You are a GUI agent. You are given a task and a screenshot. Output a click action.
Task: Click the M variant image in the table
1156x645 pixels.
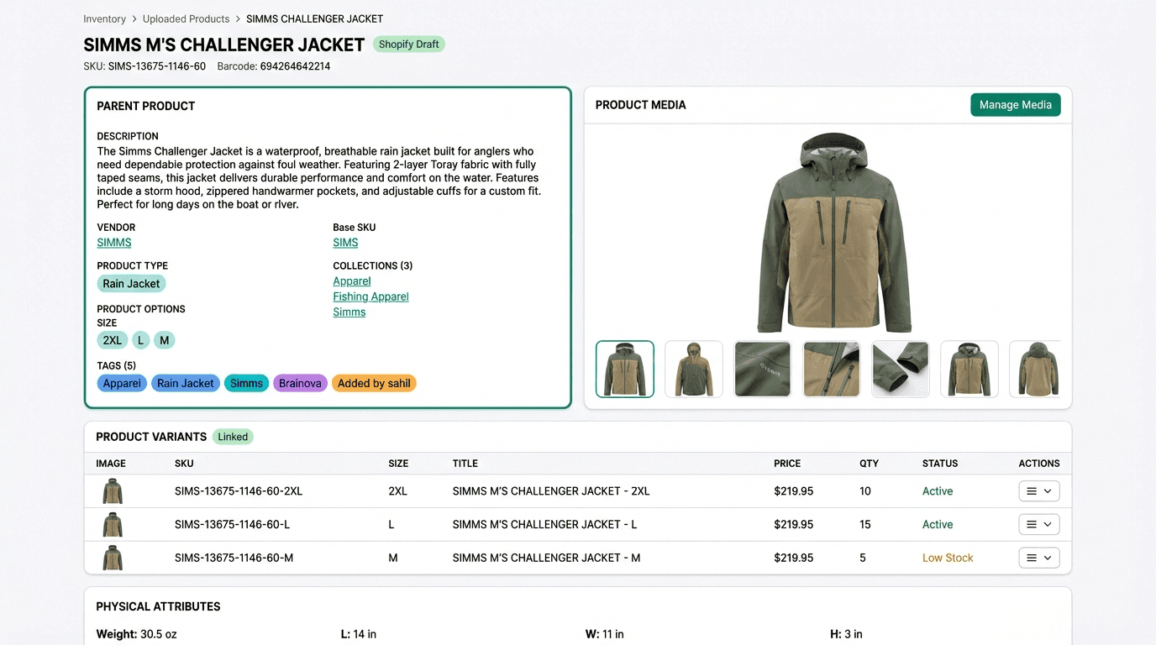(x=113, y=557)
